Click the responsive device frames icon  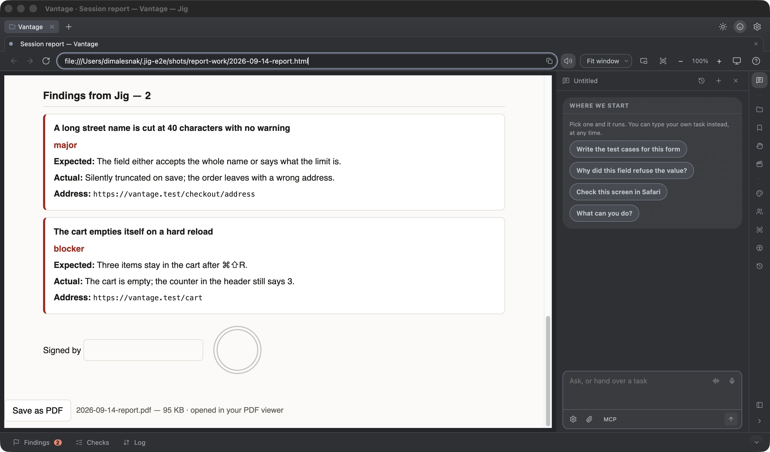pyautogui.click(x=644, y=61)
